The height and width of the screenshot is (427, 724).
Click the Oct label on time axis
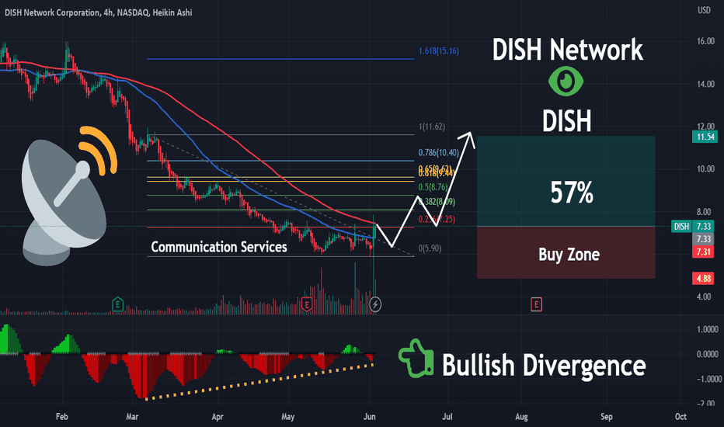pyautogui.click(x=680, y=416)
